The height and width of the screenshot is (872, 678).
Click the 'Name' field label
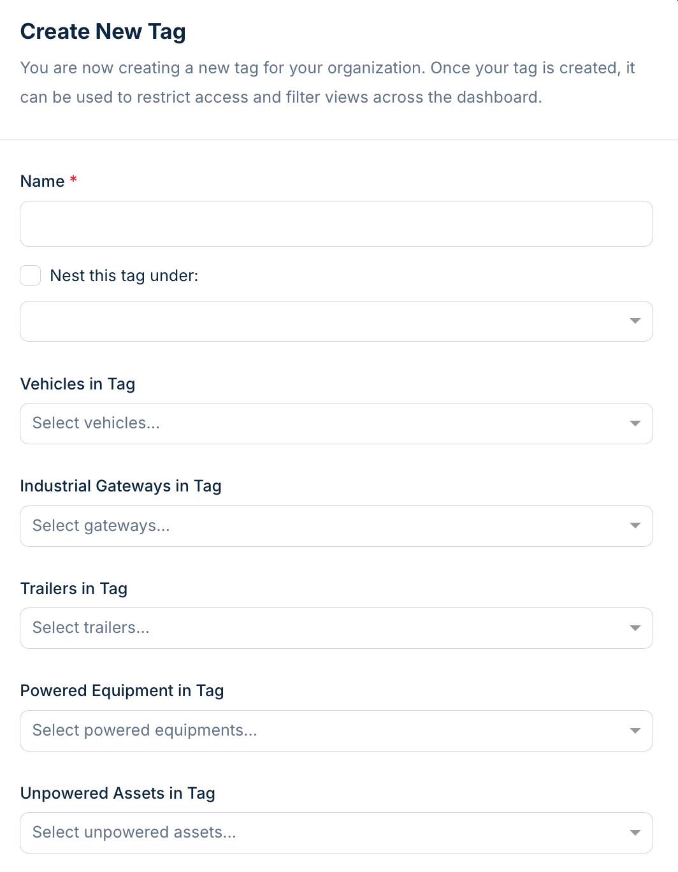[42, 181]
